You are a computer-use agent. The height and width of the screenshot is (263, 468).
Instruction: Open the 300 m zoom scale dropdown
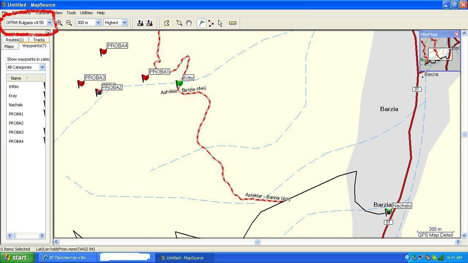coord(98,23)
